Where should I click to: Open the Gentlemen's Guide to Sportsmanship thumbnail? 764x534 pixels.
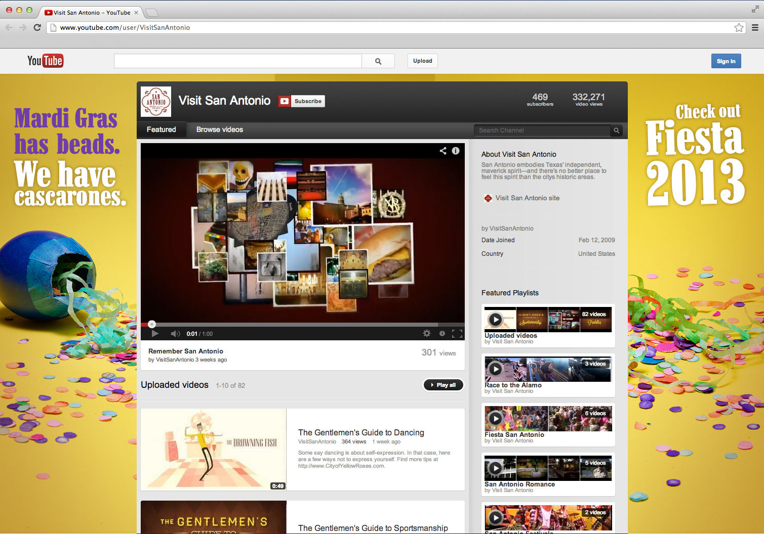(x=214, y=517)
